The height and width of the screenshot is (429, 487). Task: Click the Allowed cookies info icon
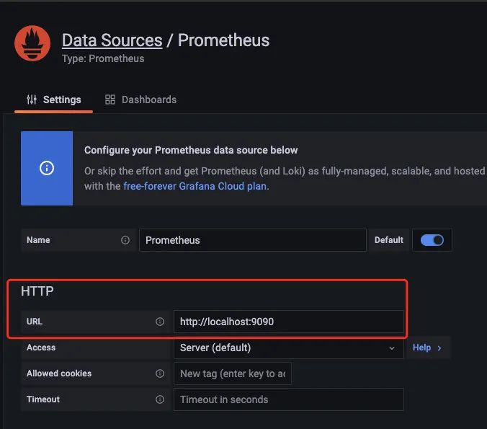pos(160,373)
